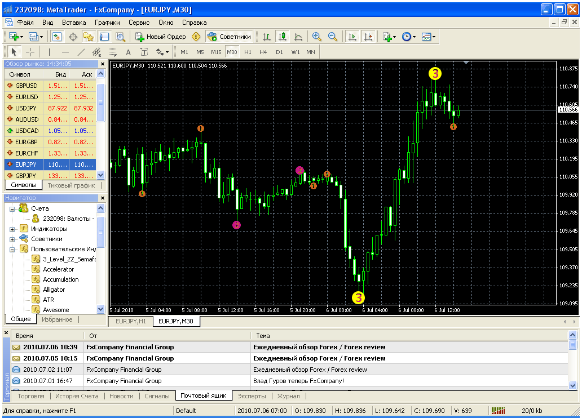Screen dimensions: 582x418
Task: Switch timeframe to M15
Action: (216, 52)
